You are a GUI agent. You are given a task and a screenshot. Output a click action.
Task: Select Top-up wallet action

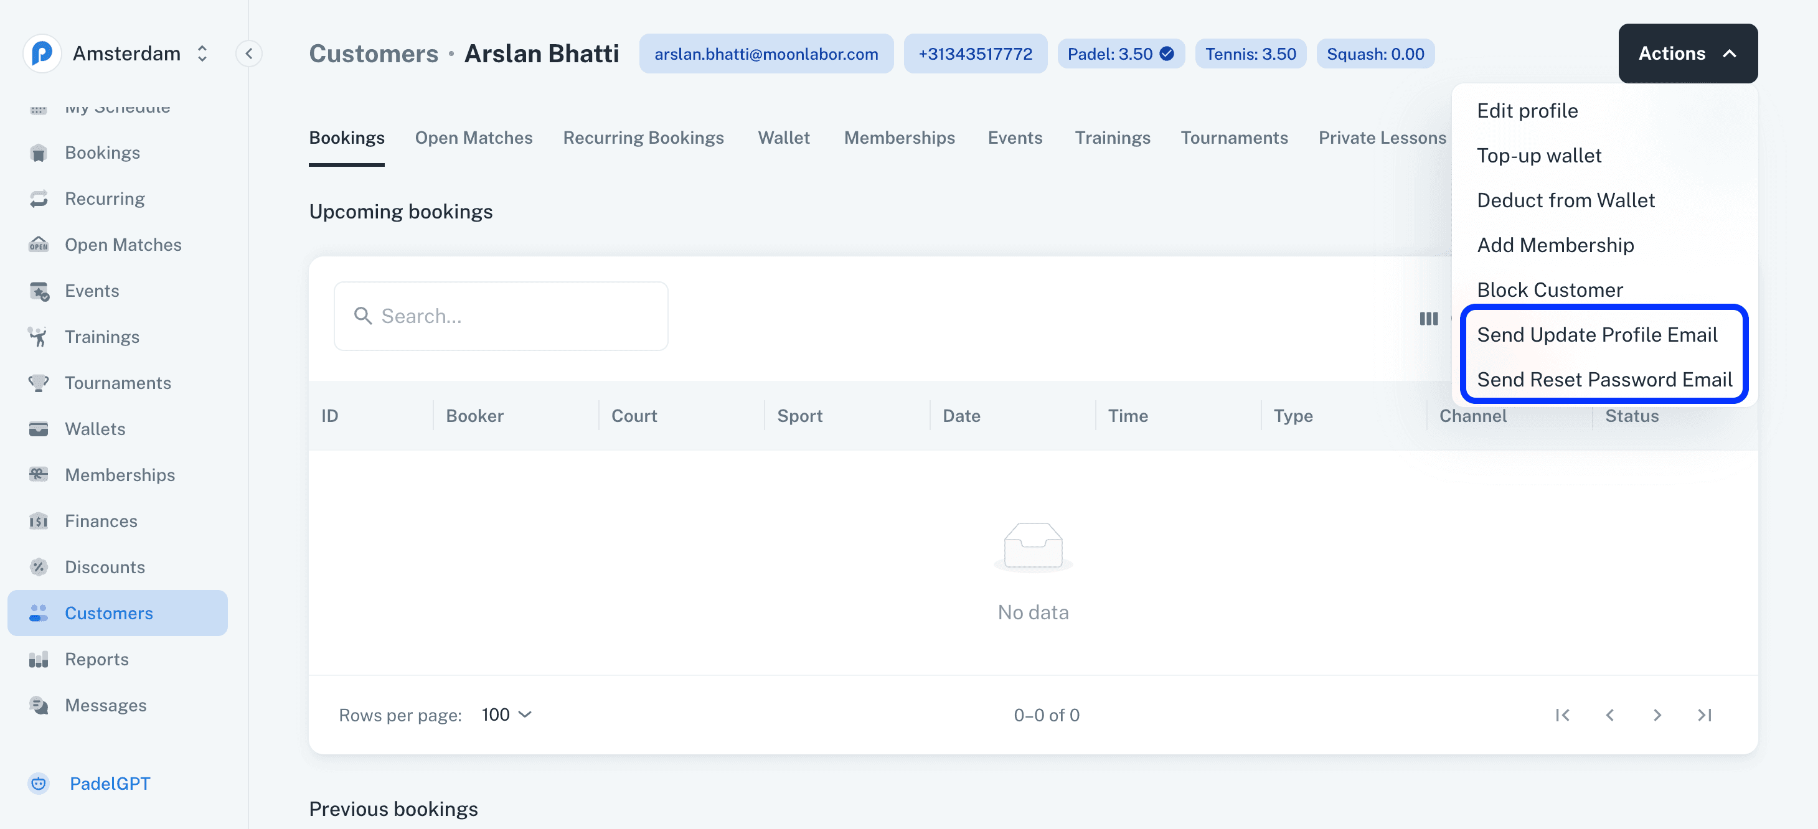click(1538, 155)
